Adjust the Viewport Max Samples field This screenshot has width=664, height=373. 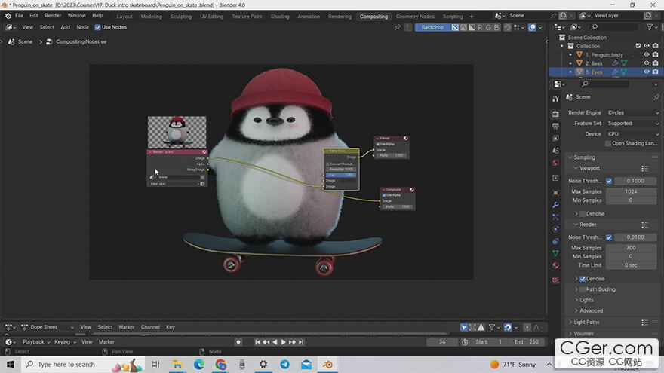[x=631, y=191]
